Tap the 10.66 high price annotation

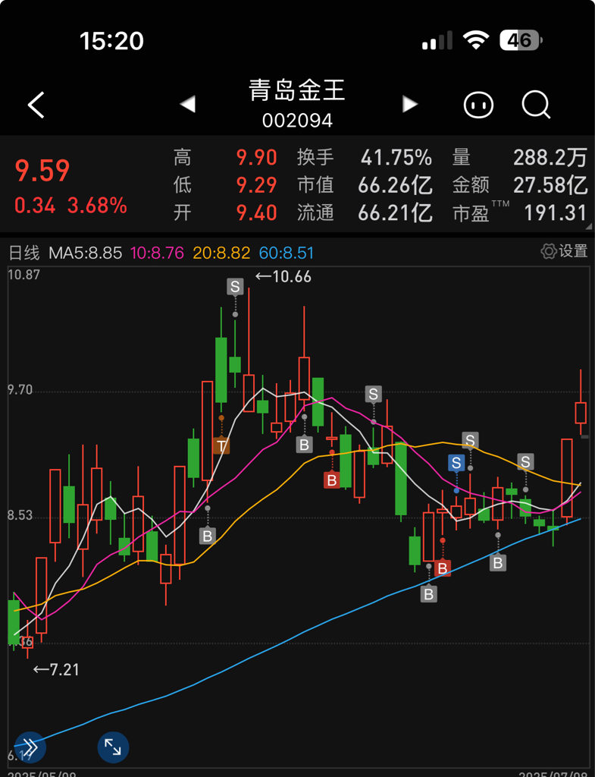[283, 276]
